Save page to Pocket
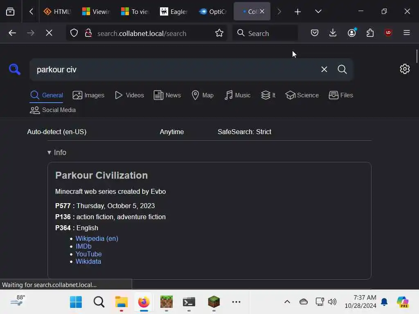Screen dimensions: 419x314 pyautogui.click(x=315, y=33)
